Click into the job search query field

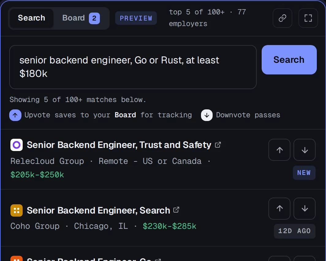pos(133,67)
